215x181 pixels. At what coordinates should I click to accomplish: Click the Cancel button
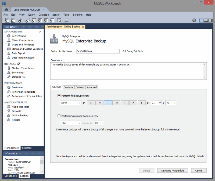point(199,171)
